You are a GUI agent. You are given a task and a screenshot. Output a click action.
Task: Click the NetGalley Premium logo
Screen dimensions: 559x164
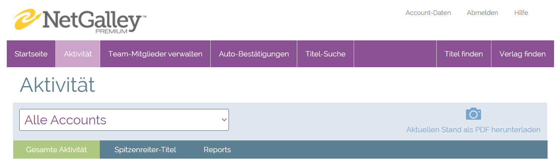coord(80,21)
